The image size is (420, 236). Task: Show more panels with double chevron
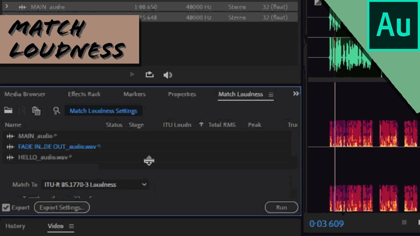(296, 94)
